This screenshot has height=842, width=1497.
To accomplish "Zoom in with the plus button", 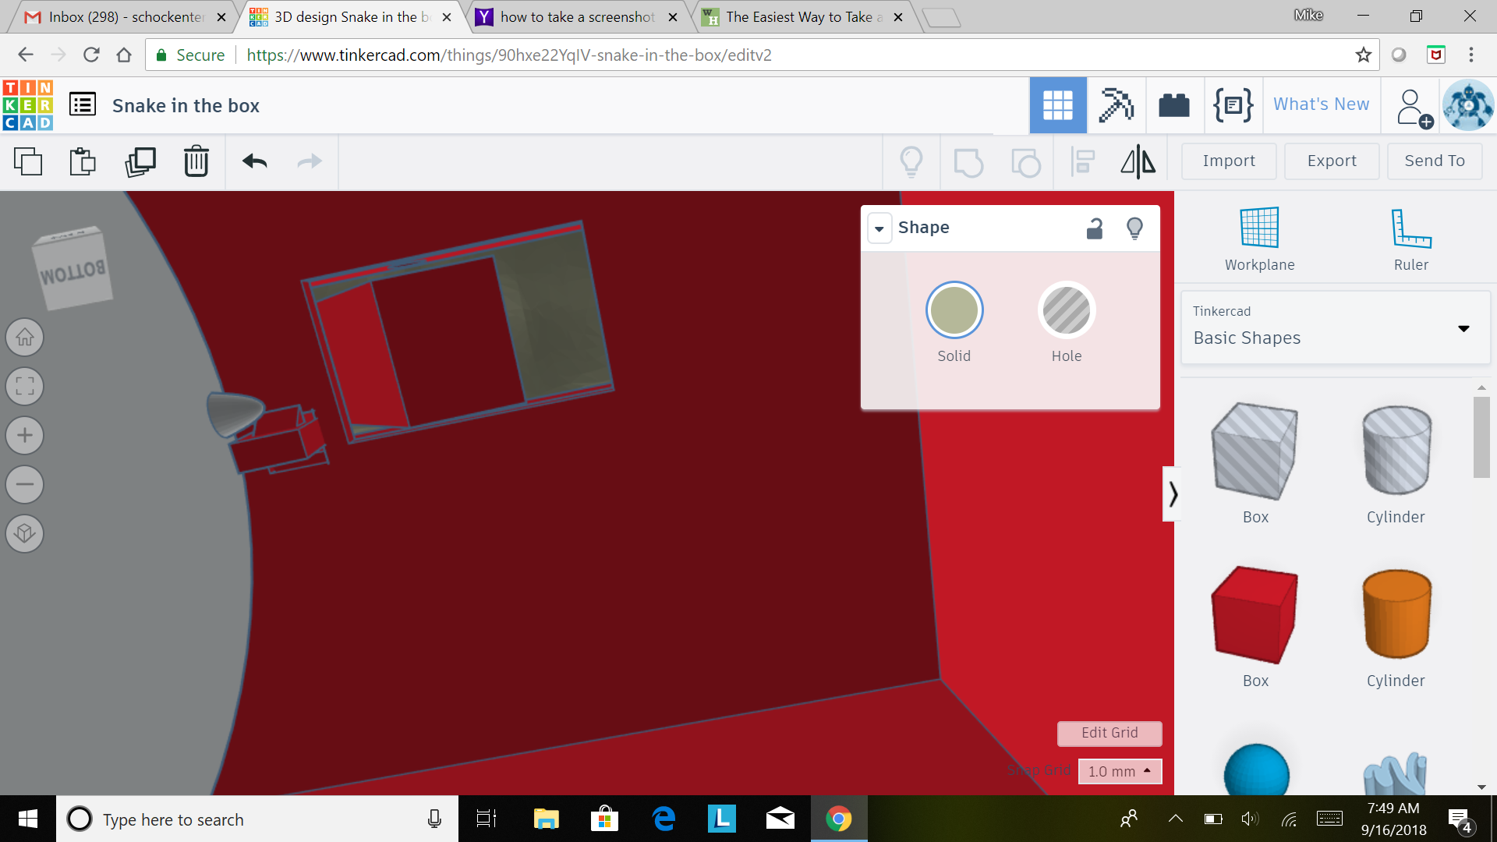I will [25, 435].
